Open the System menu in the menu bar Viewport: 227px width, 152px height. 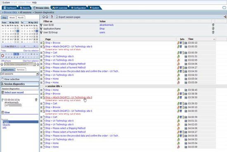pos(6,2)
